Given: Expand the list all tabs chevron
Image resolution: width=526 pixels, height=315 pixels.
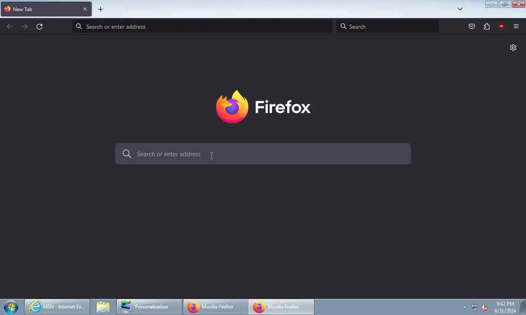Looking at the screenshot, I should tap(460, 9).
